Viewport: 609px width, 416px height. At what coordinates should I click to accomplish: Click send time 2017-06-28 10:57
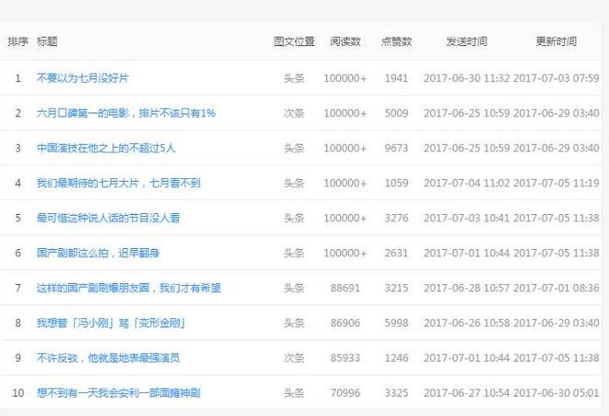(466, 288)
